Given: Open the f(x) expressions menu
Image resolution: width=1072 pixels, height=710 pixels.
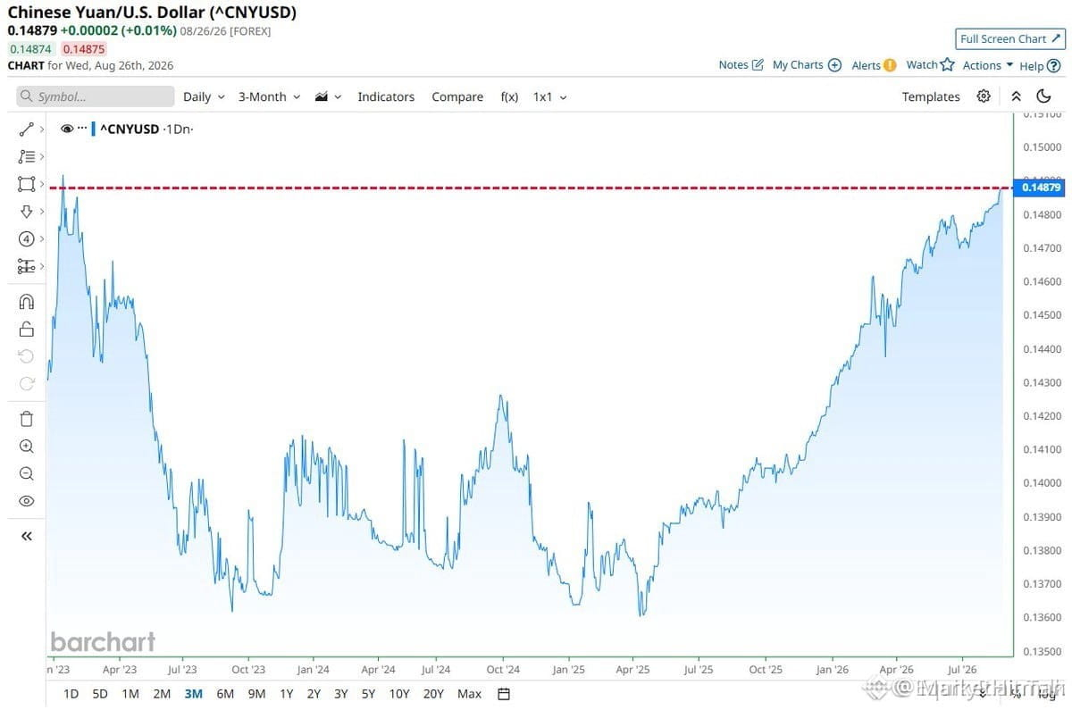Looking at the screenshot, I should click(509, 96).
